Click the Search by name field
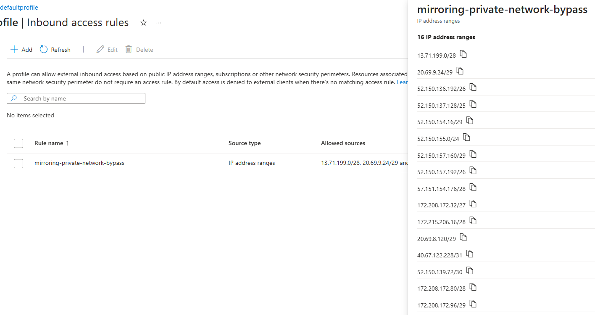 tap(76, 98)
